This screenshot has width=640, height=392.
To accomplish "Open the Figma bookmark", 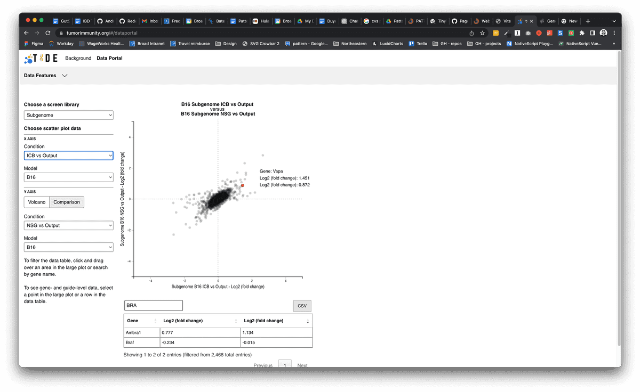I will click(34, 44).
